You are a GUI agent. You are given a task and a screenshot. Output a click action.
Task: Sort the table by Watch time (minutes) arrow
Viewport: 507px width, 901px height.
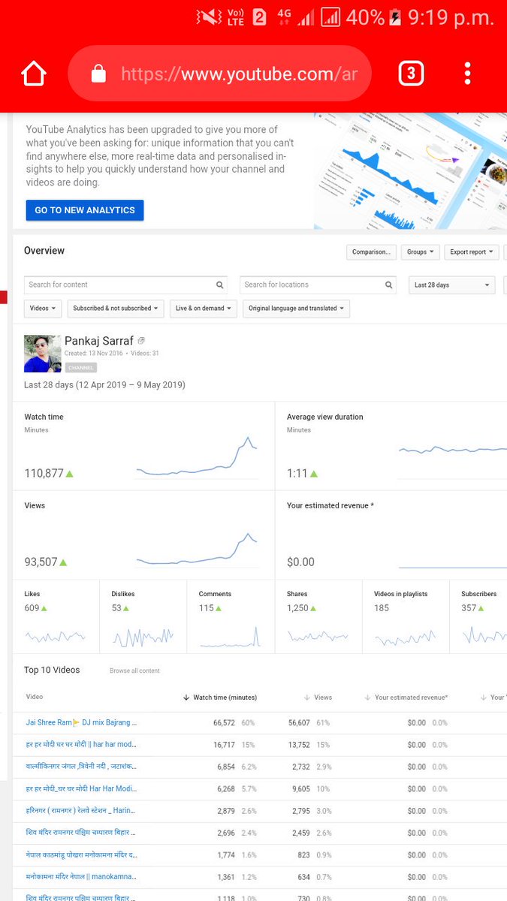tap(186, 698)
